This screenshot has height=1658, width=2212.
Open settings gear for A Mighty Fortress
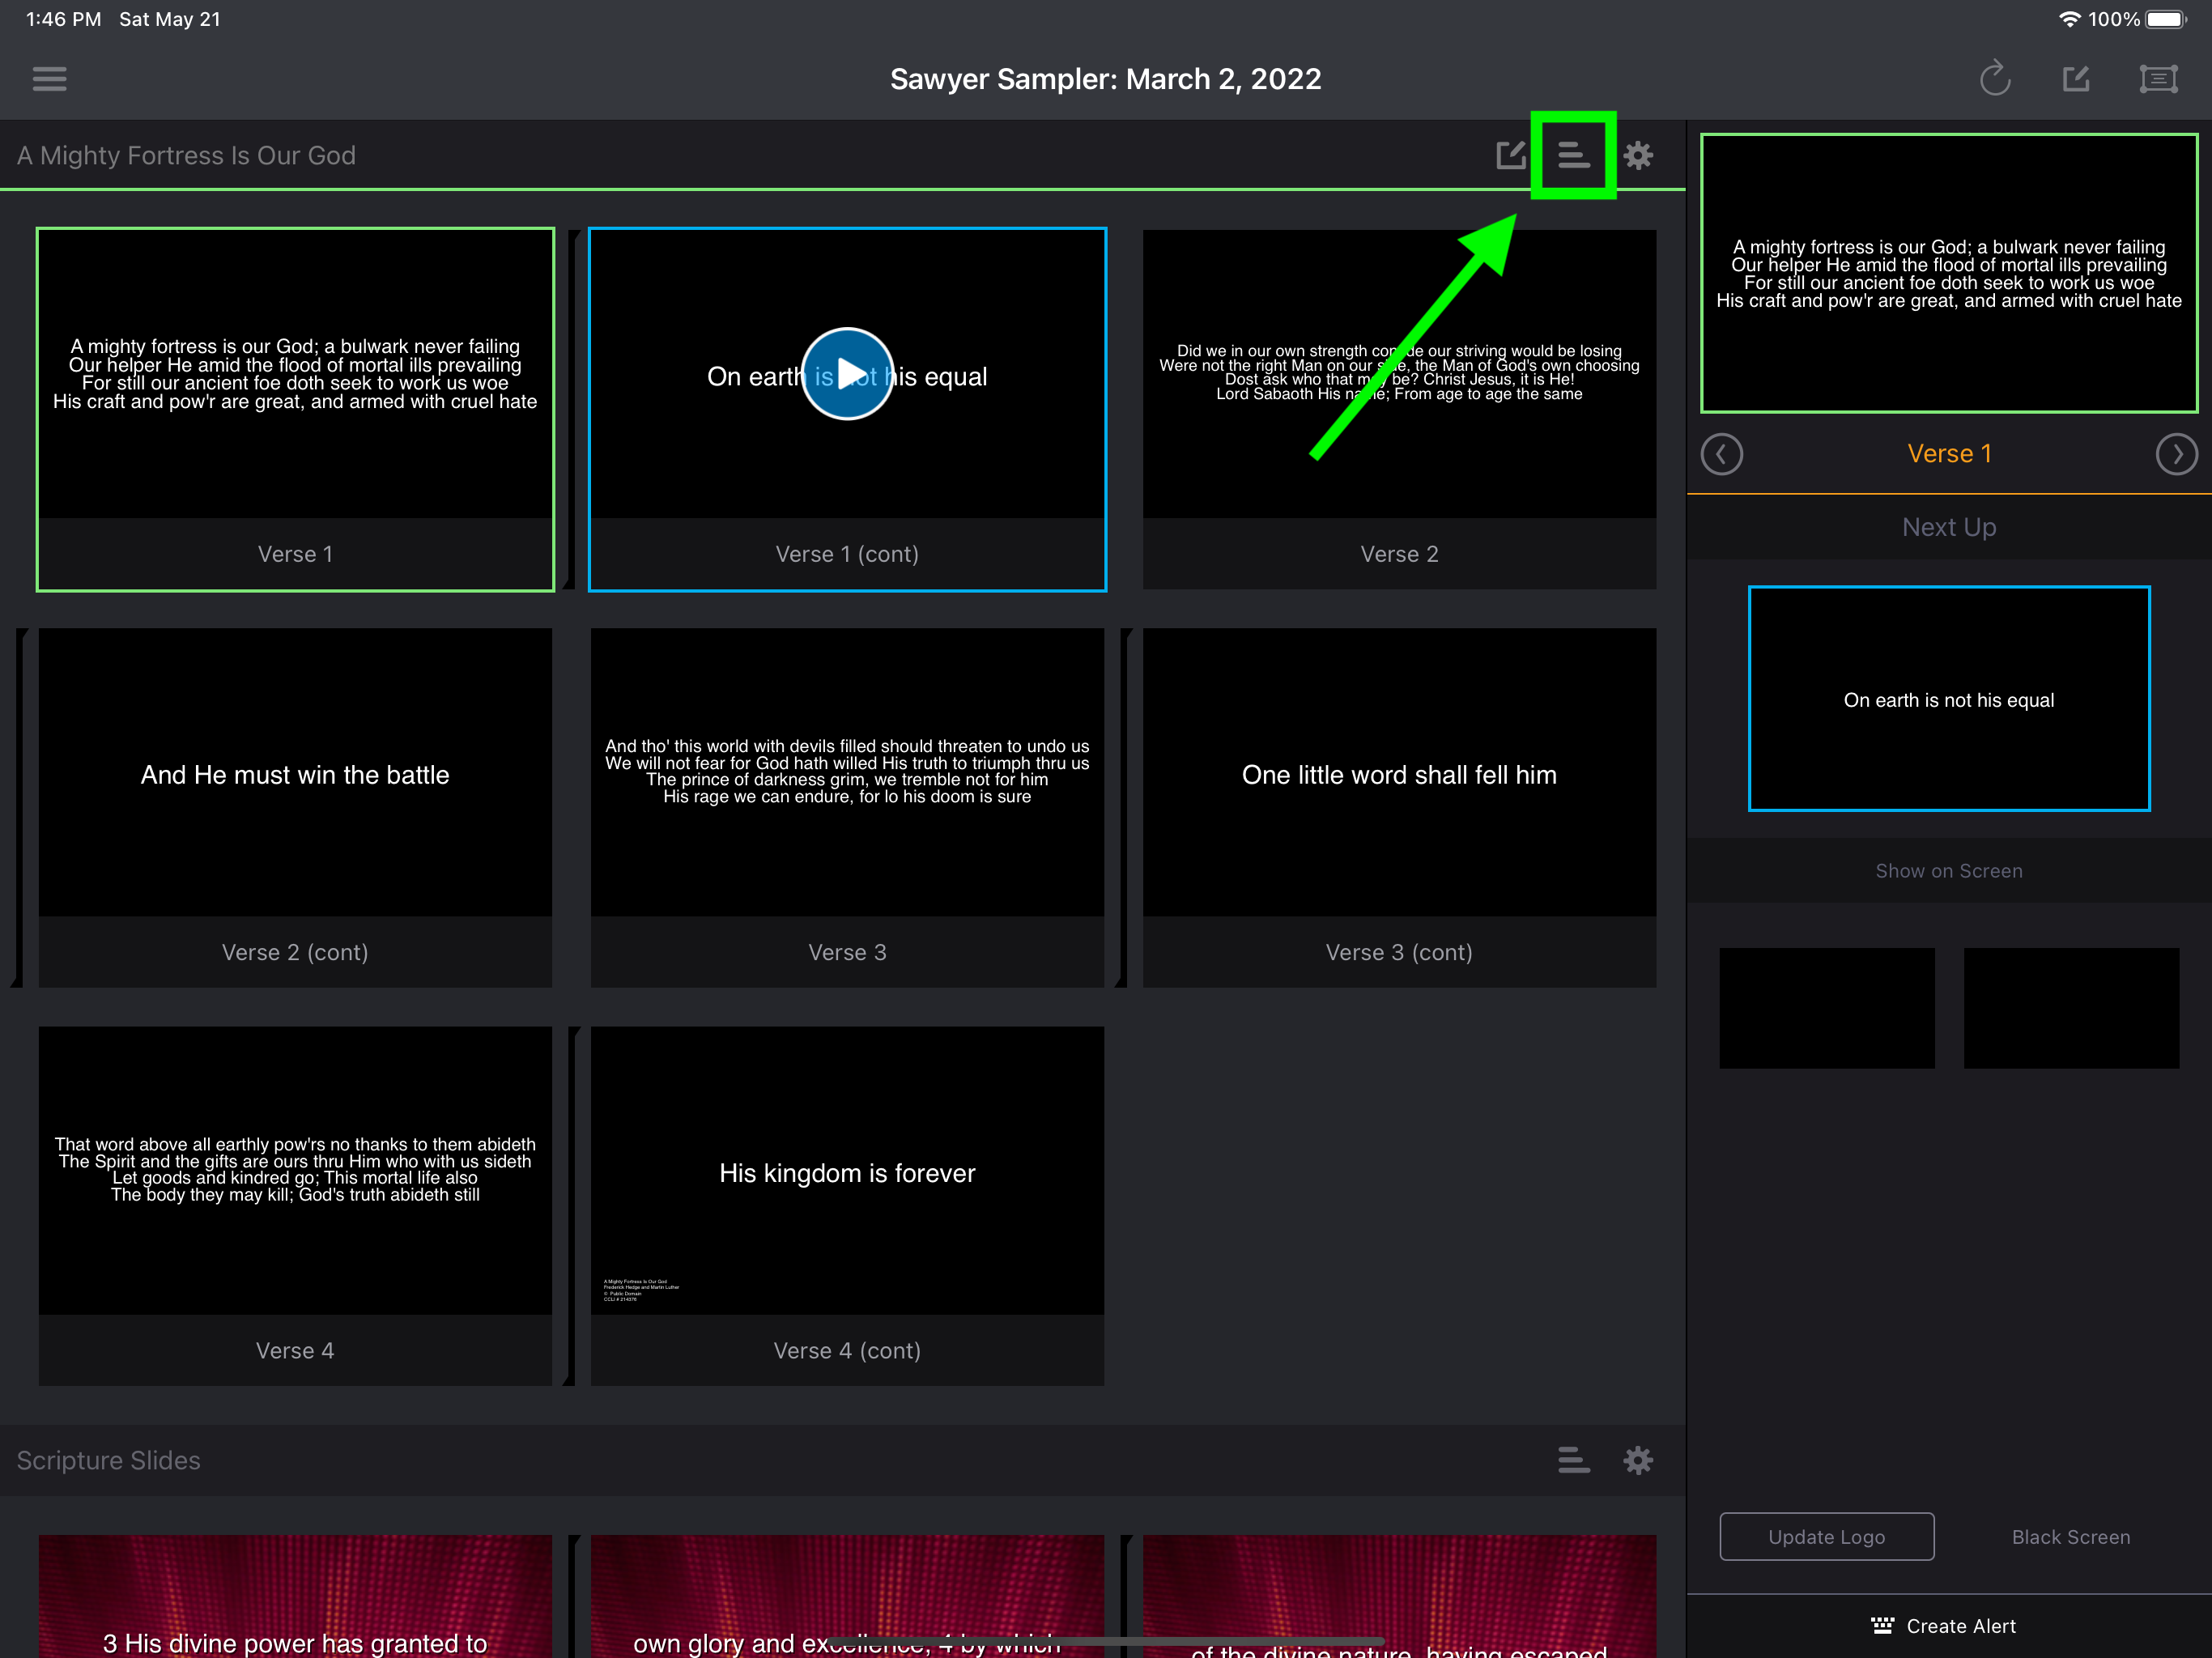(x=1638, y=155)
